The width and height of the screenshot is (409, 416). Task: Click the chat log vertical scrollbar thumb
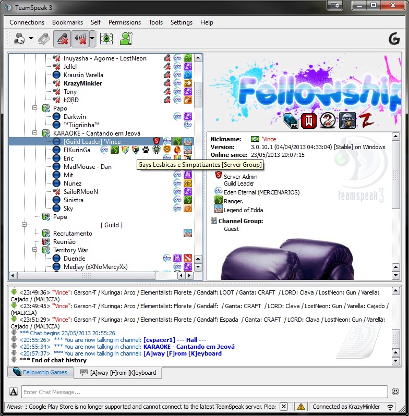[396, 339]
